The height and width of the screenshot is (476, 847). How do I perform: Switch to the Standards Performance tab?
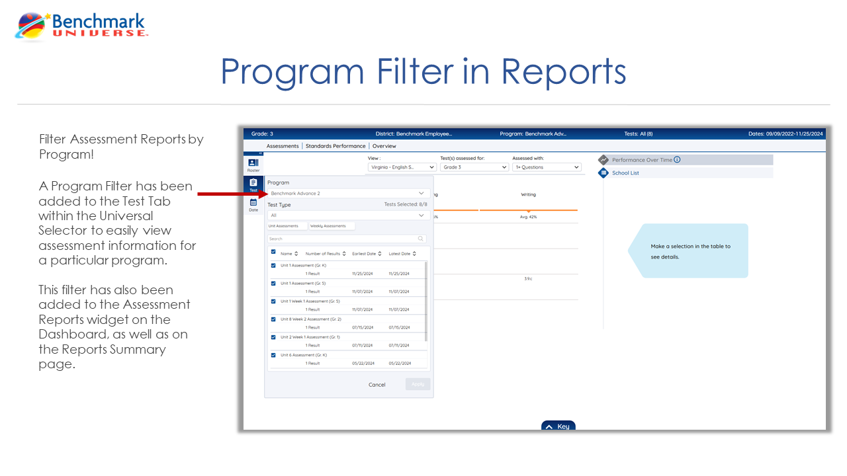click(x=335, y=146)
